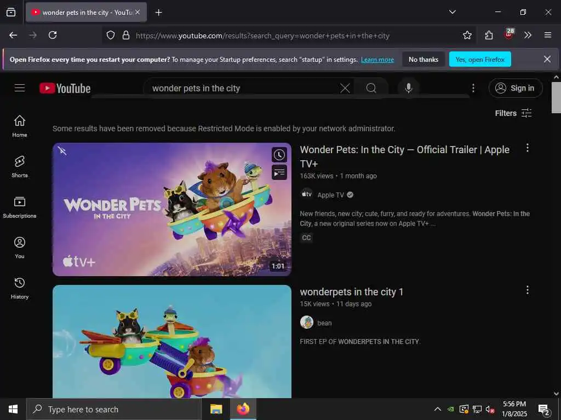The height and width of the screenshot is (420, 561).
Task: Open History in the sidebar
Action: tap(20, 288)
